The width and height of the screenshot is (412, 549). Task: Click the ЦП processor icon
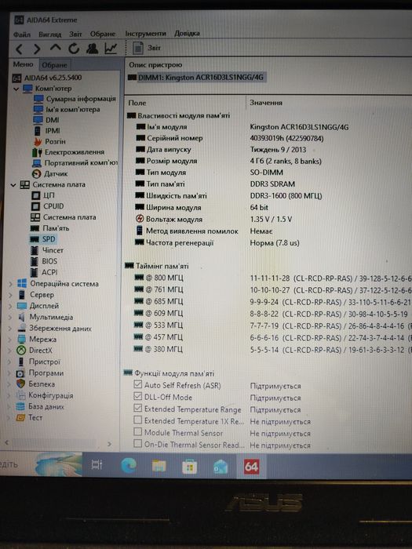pyautogui.click(x=36, y=195)
